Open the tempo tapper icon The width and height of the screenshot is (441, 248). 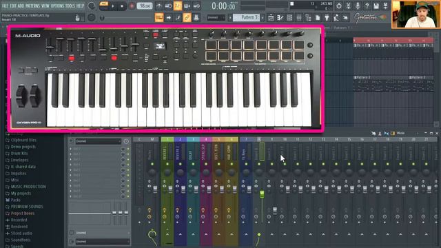pos(336,18)
